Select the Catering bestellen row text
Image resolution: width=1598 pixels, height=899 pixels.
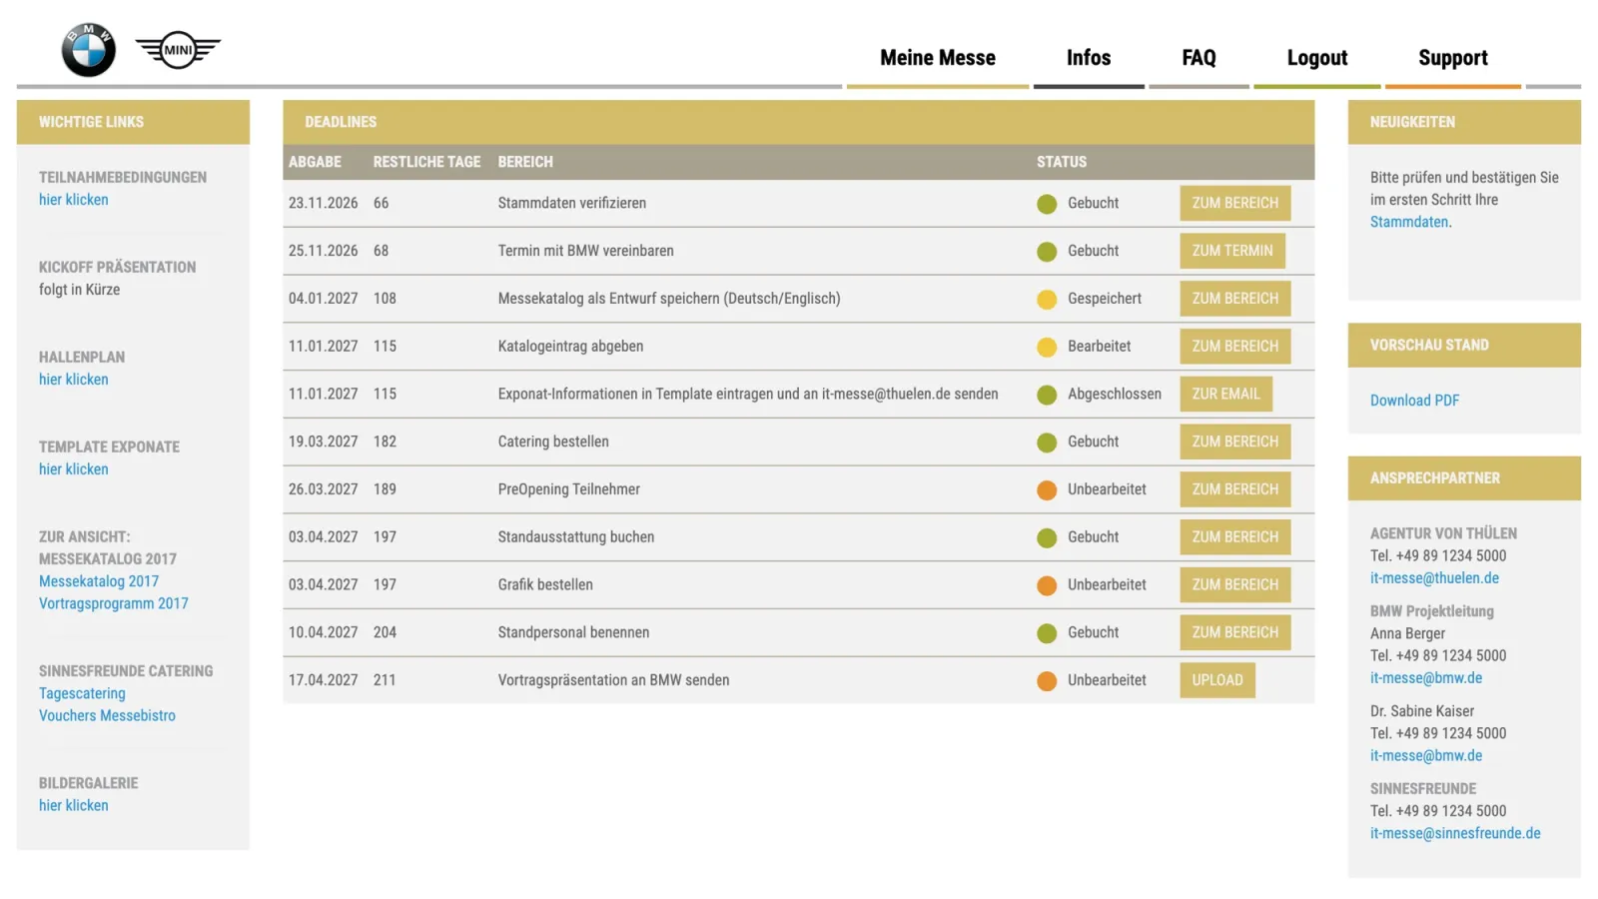coord(553,442)
